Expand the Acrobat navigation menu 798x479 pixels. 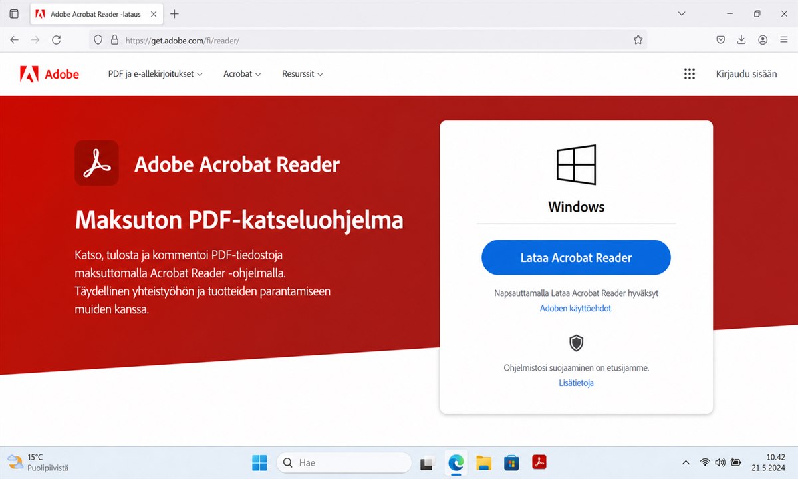pos(242,74)
